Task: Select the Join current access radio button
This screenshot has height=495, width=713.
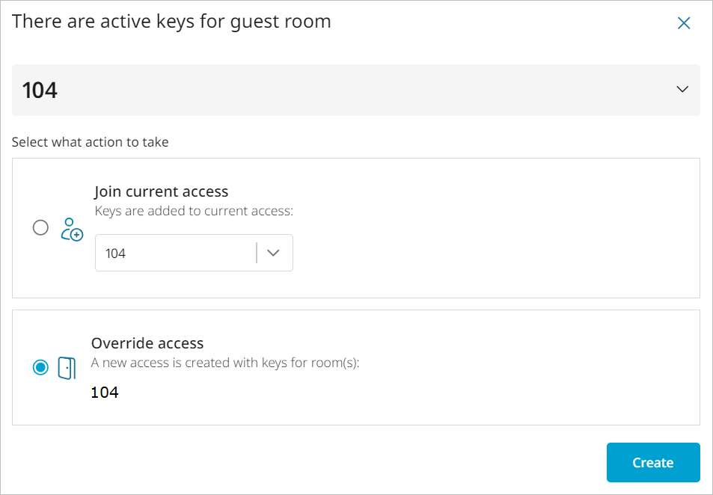Action: (x=40, y=228)
